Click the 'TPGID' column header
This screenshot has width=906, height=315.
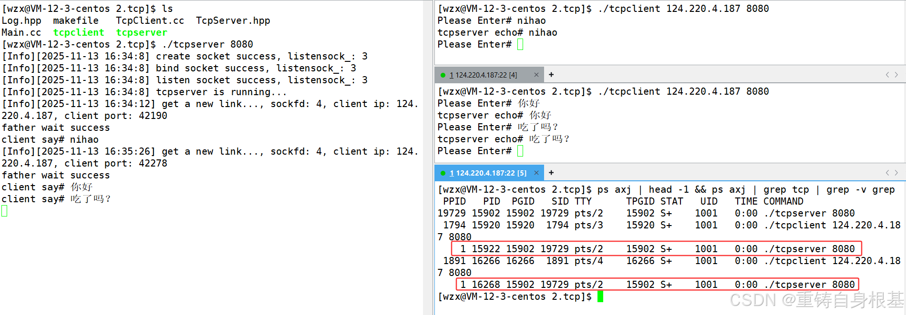click(x=640, y=201)
